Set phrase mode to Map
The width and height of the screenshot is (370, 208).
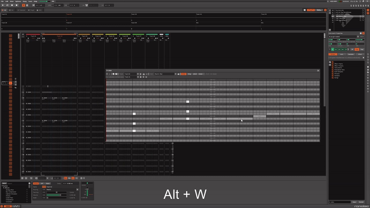click(362, 49)
